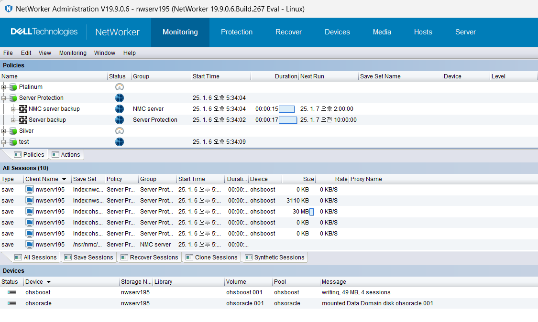The height and width of the screenshot is (322, 538).
Task: Expand the Platinum policy node
Action: pyautogui.click(x=3, y=87)
